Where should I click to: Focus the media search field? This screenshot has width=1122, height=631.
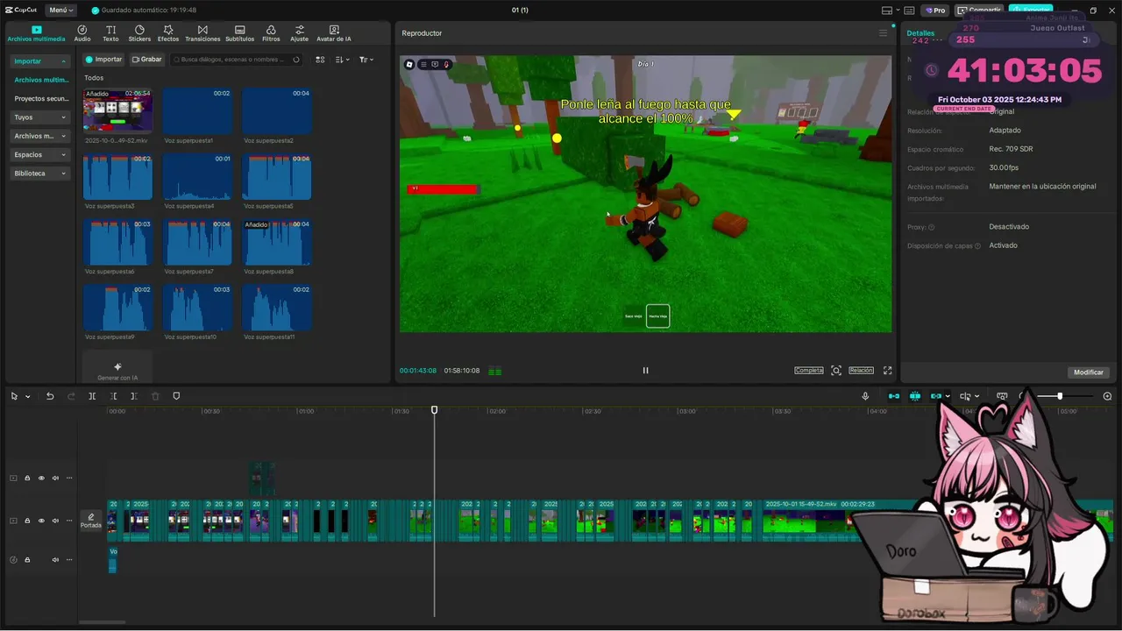click(237, 60)
